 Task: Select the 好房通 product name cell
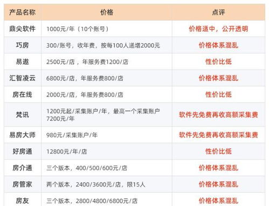coord(23,152)
